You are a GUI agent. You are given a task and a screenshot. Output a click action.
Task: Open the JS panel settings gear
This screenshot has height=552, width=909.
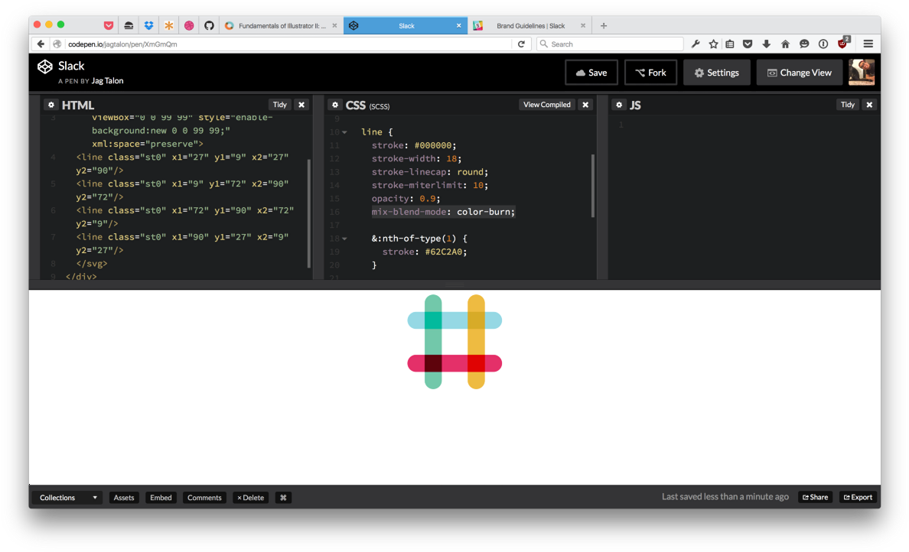coord(619,105)
